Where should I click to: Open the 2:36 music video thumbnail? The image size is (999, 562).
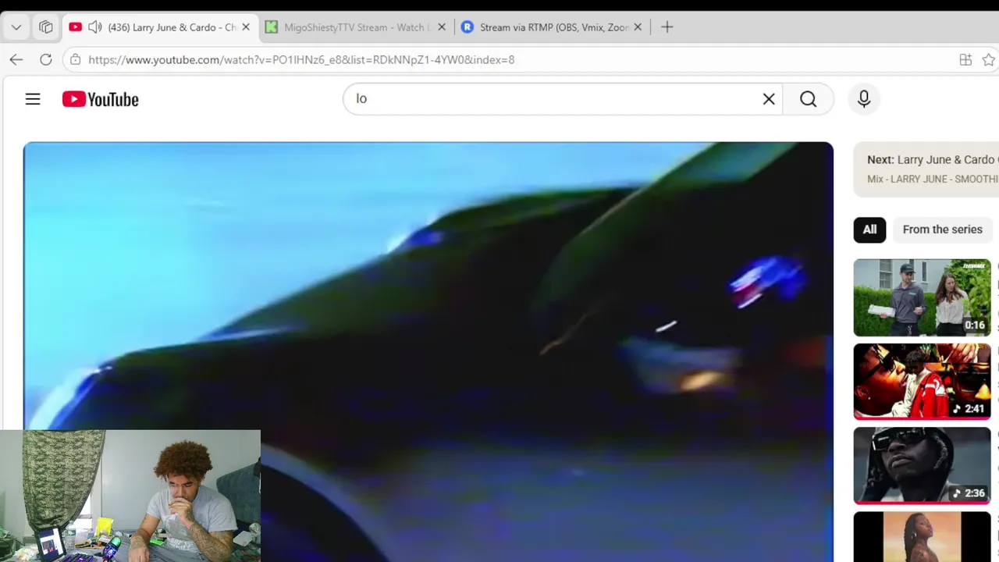click(922, 466)
